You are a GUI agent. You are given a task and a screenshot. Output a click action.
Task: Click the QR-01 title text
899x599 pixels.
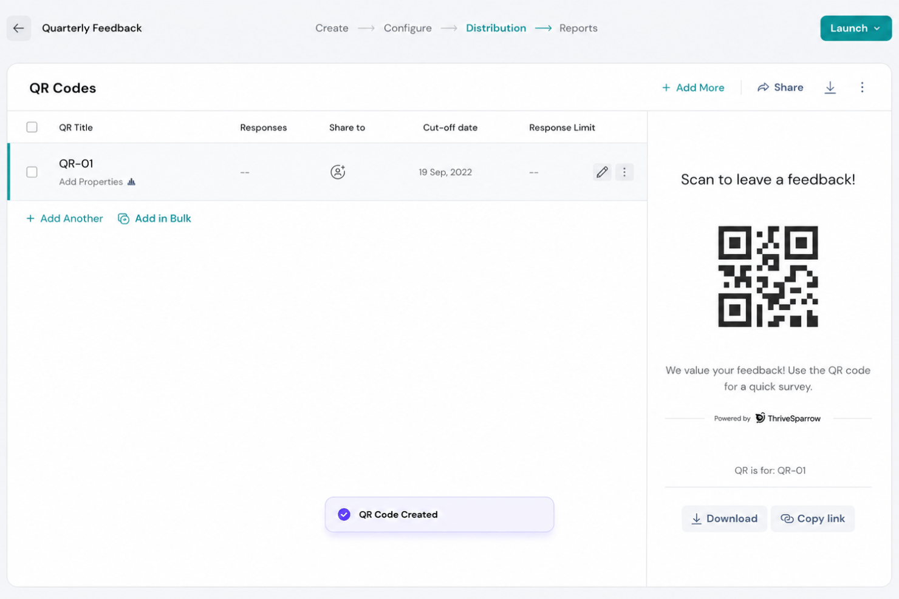click(x=76, y=163)
